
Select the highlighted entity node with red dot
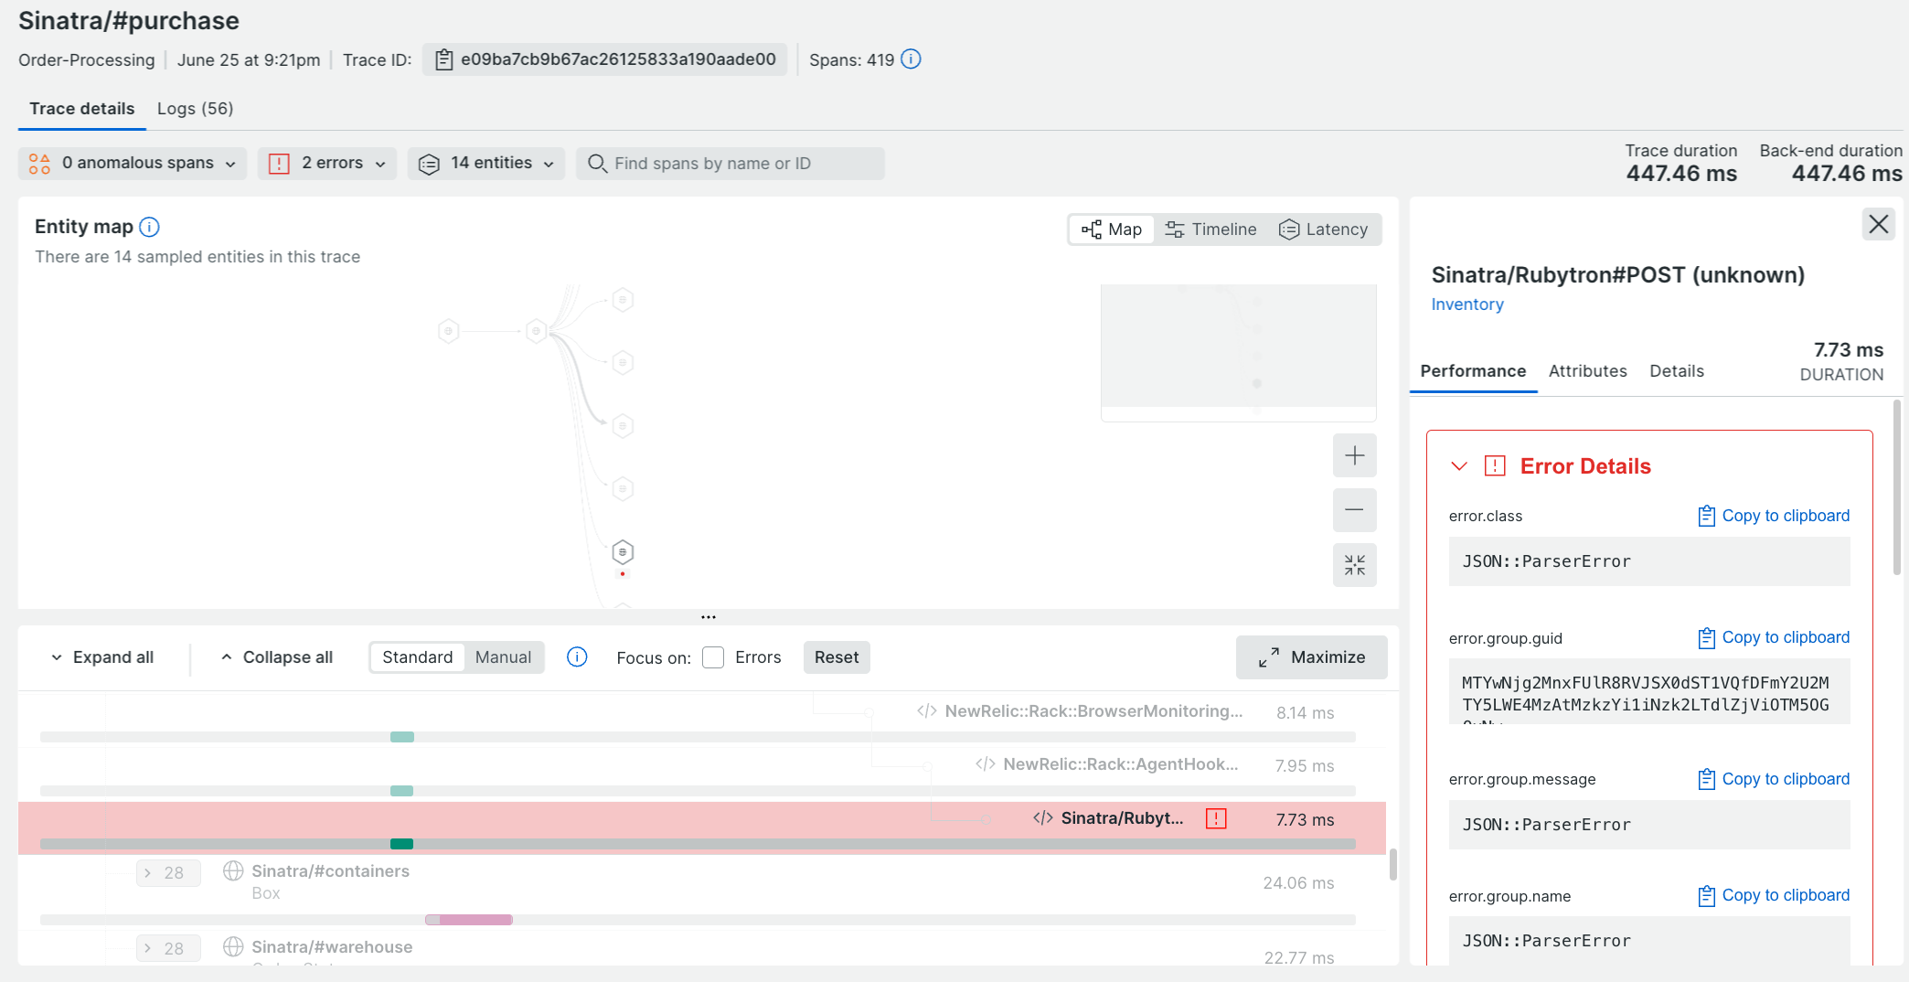pos(623,552)
